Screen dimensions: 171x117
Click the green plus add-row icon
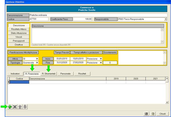coord(10,107)
